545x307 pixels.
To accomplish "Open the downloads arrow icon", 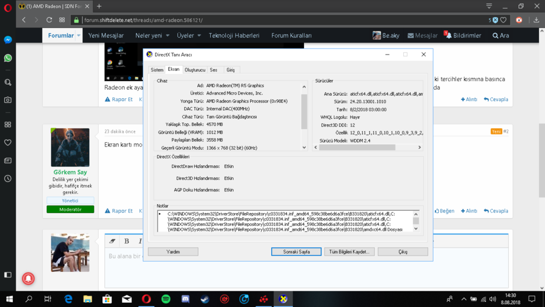I will 537,20.
